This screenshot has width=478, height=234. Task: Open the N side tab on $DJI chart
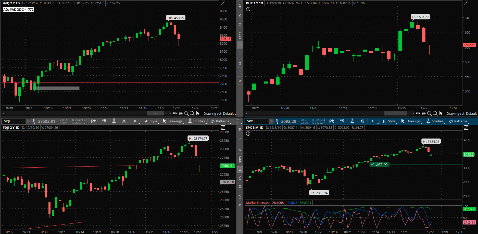[240, 205]
